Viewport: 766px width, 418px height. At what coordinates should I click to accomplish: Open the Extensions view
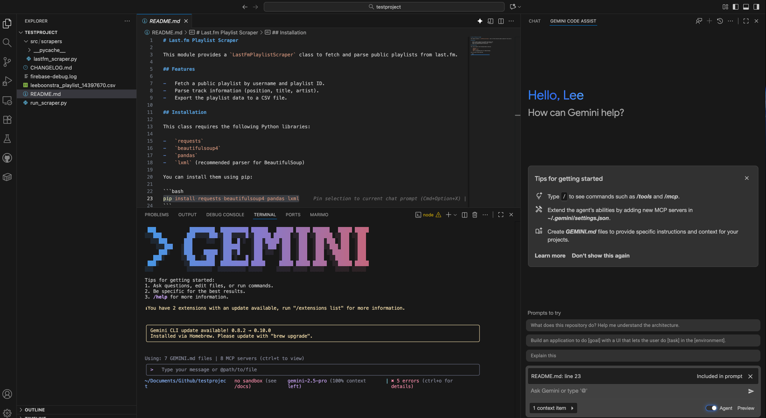(7, 119)
